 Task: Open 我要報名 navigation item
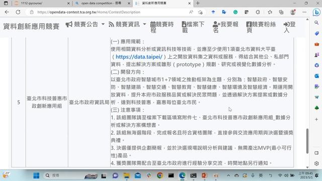(x=225, y=27)
